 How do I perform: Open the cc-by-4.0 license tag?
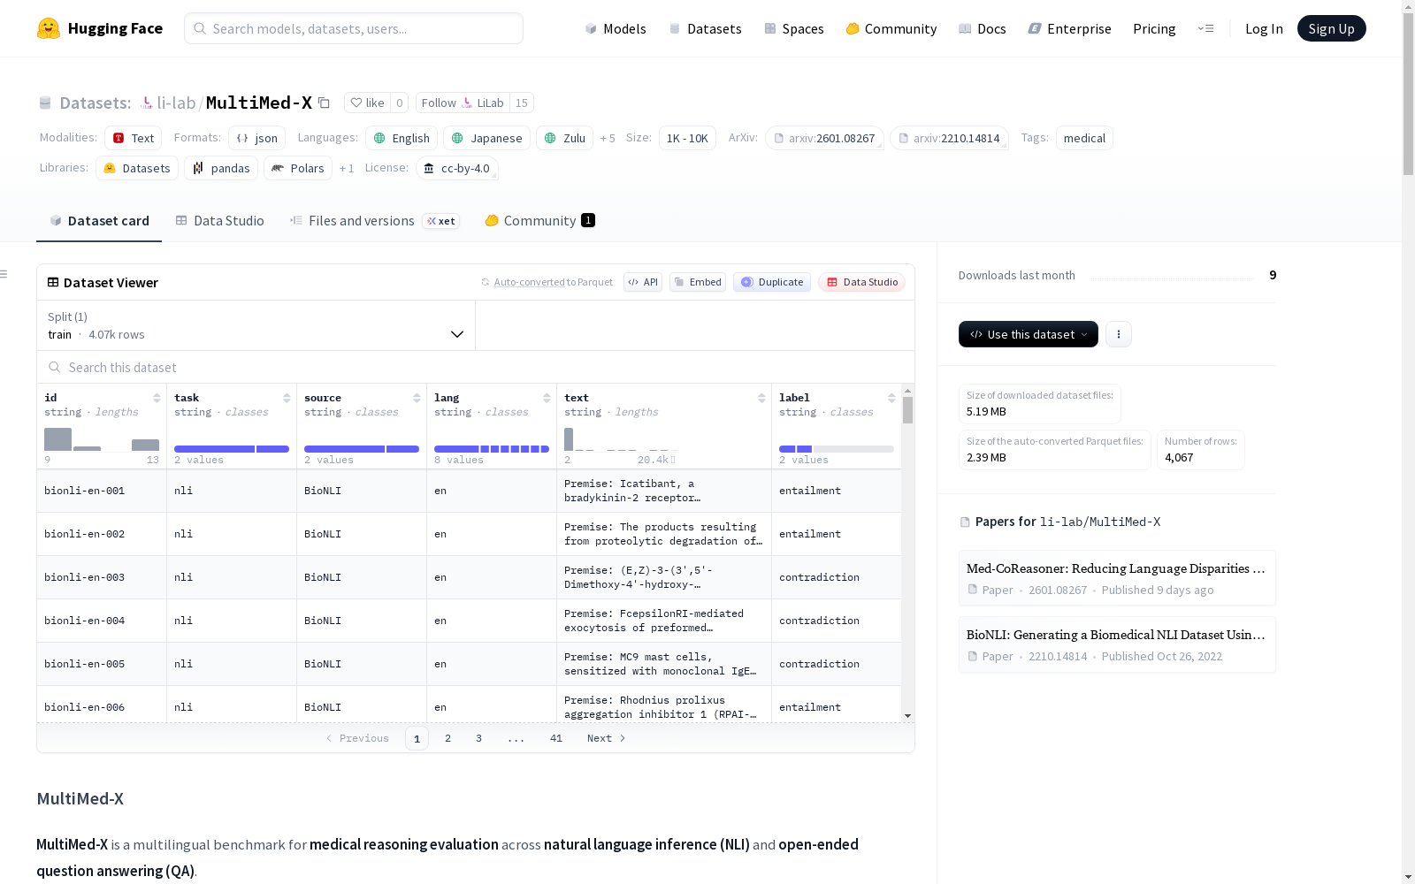(x=457, y=168)
